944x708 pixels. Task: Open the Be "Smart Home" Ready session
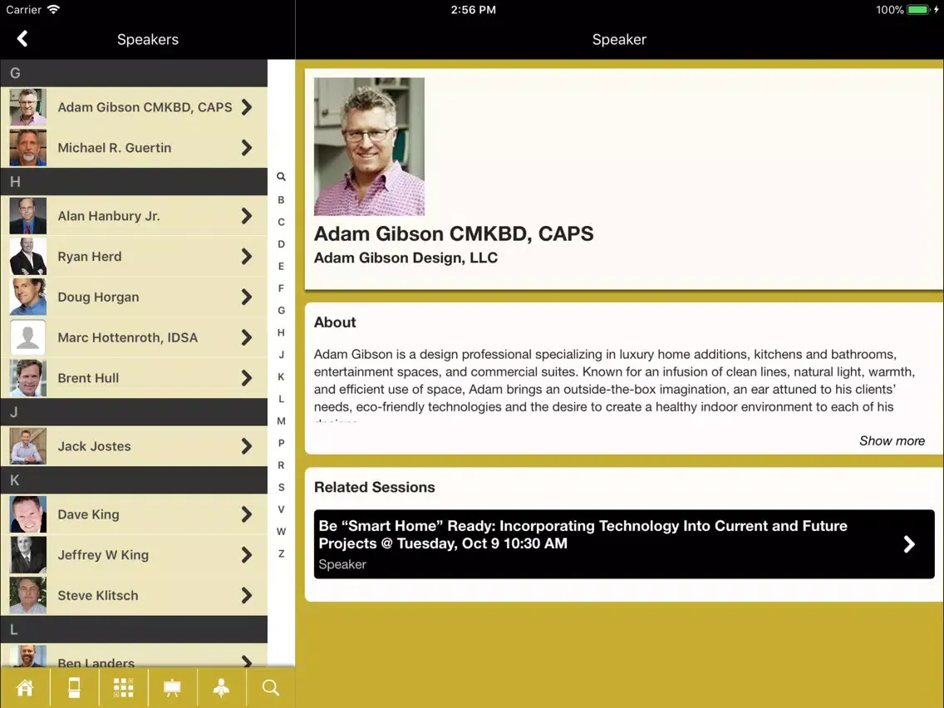pos(624,544)
